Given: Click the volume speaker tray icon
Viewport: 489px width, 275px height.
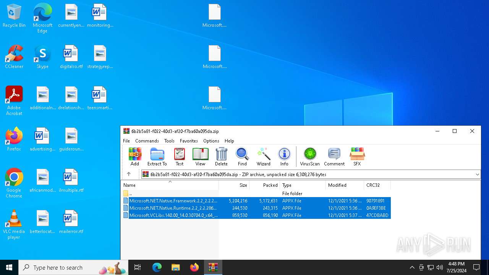Looking at the screenshot, I should [440, 267].
